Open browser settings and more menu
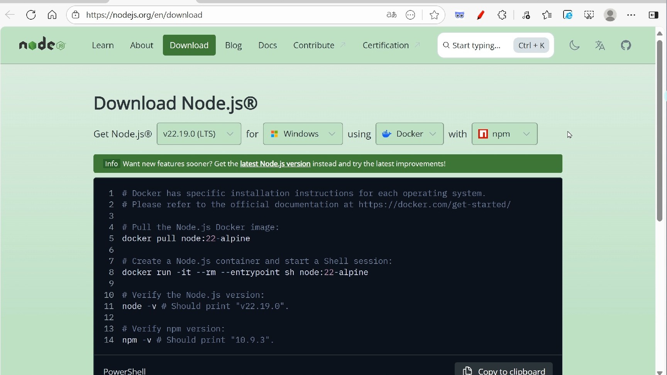Screen dimensions: 667x375 click(631, 15)
